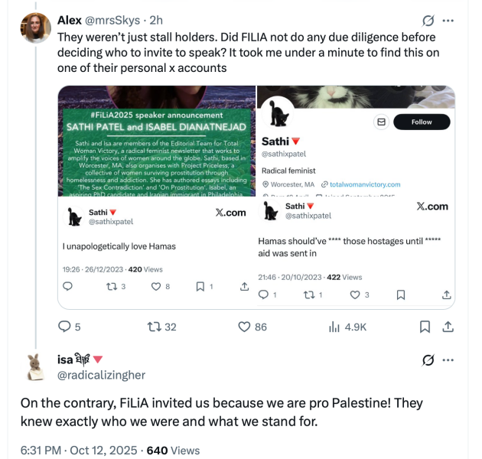The height and width of the screenshot is (459, 482).
Task: Open Grok icon on isa's post
Action: pyautogui.click(x=428, y=360)
